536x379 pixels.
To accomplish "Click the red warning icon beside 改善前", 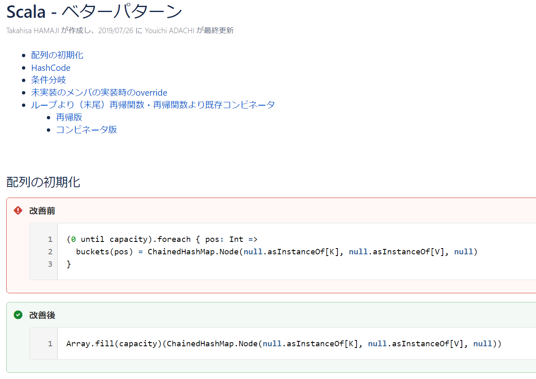I will 18,211.
